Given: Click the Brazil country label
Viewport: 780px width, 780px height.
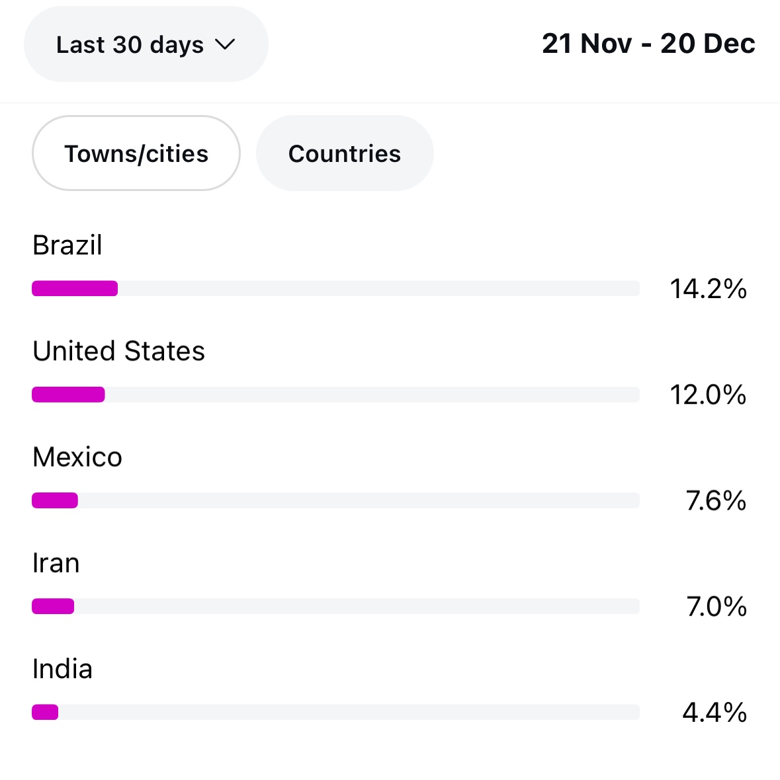Looking at the screenshot, I should [67, 245].
